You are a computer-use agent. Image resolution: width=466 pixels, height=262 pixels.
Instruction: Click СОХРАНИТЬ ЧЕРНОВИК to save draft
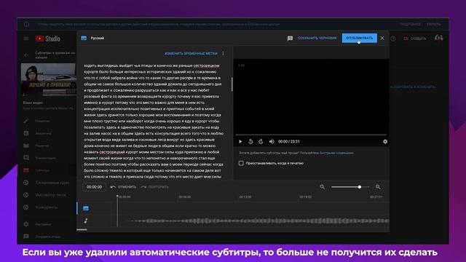point(317,38)
